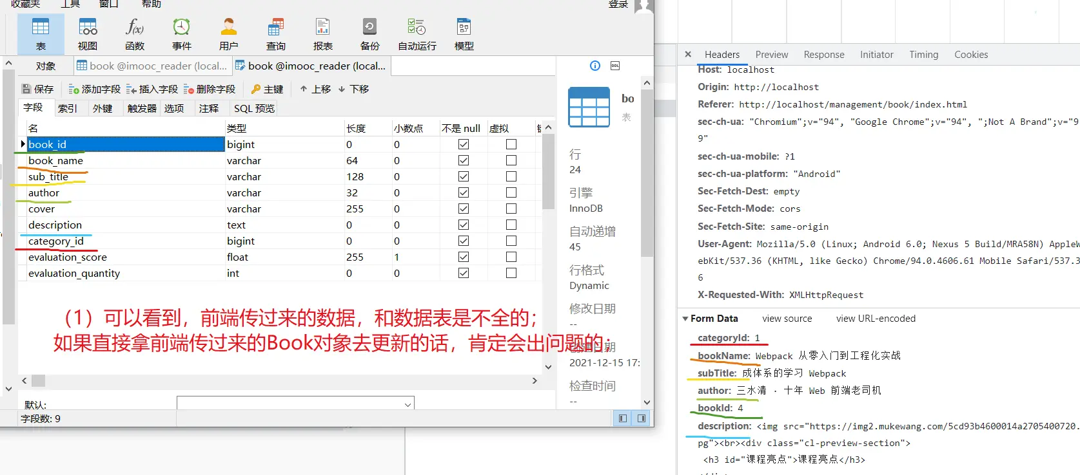This screenshot has height=475, width=1080.
Task: Select the category_id field row
Action: [x=56, y=241]
